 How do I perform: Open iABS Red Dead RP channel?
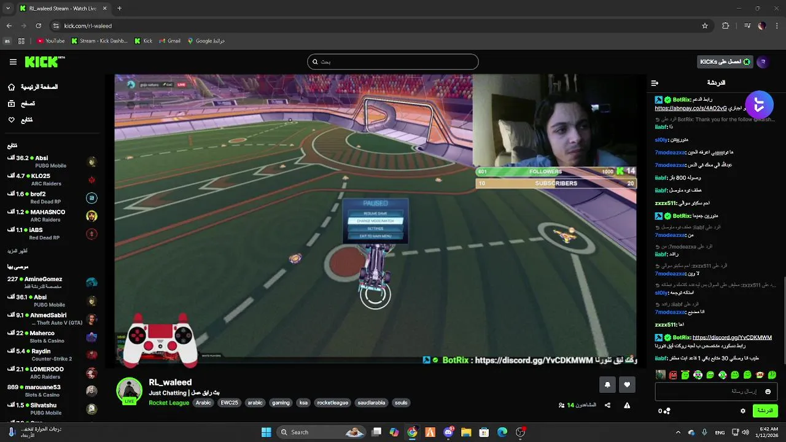(52, 233)
